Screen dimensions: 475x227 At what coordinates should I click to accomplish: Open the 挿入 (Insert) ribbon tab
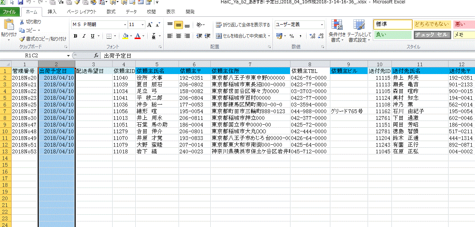click(52, 12)
